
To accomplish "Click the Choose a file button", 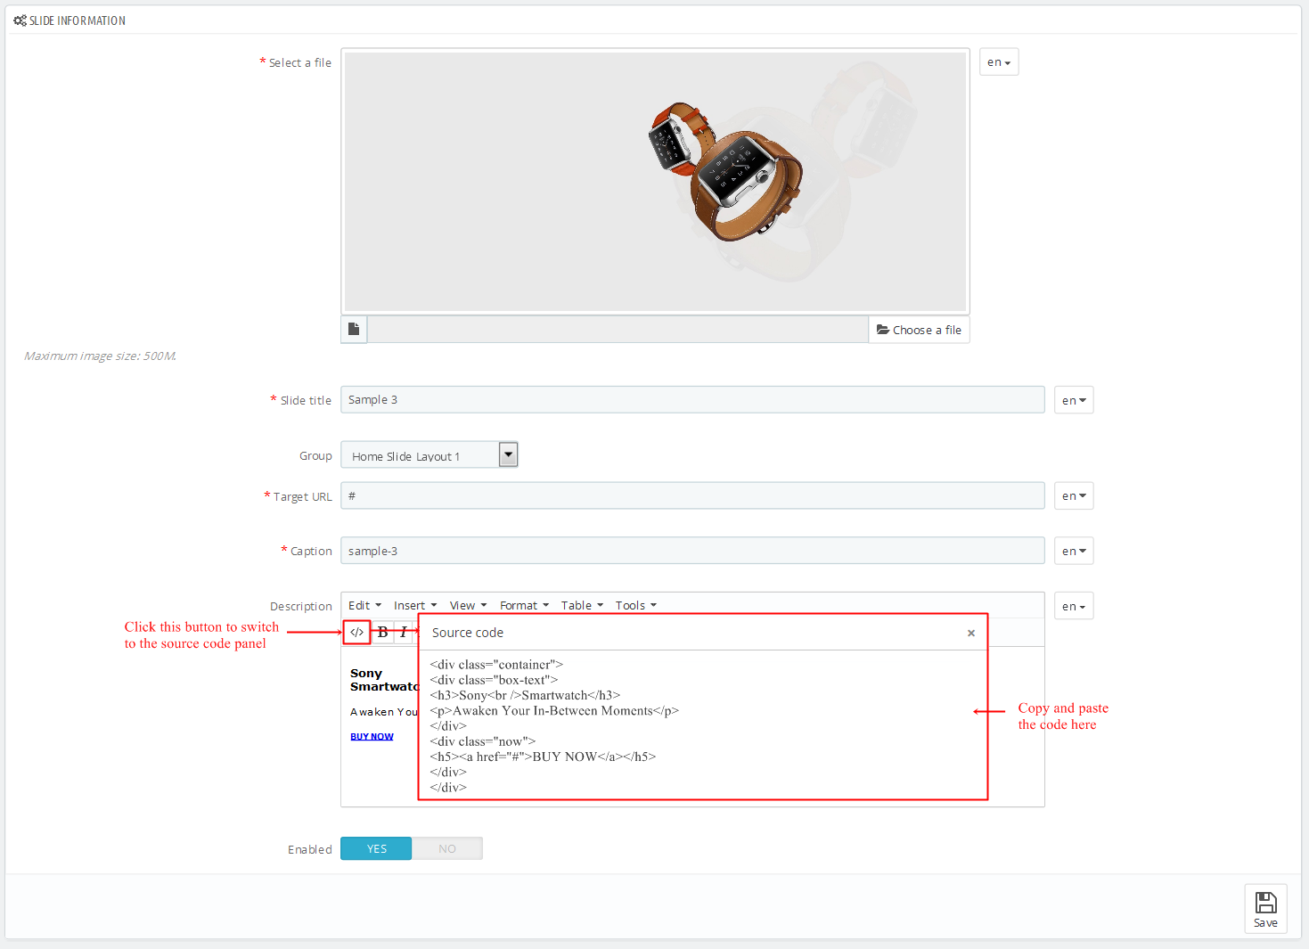I will pyautogui.click(x=919, y=330).
